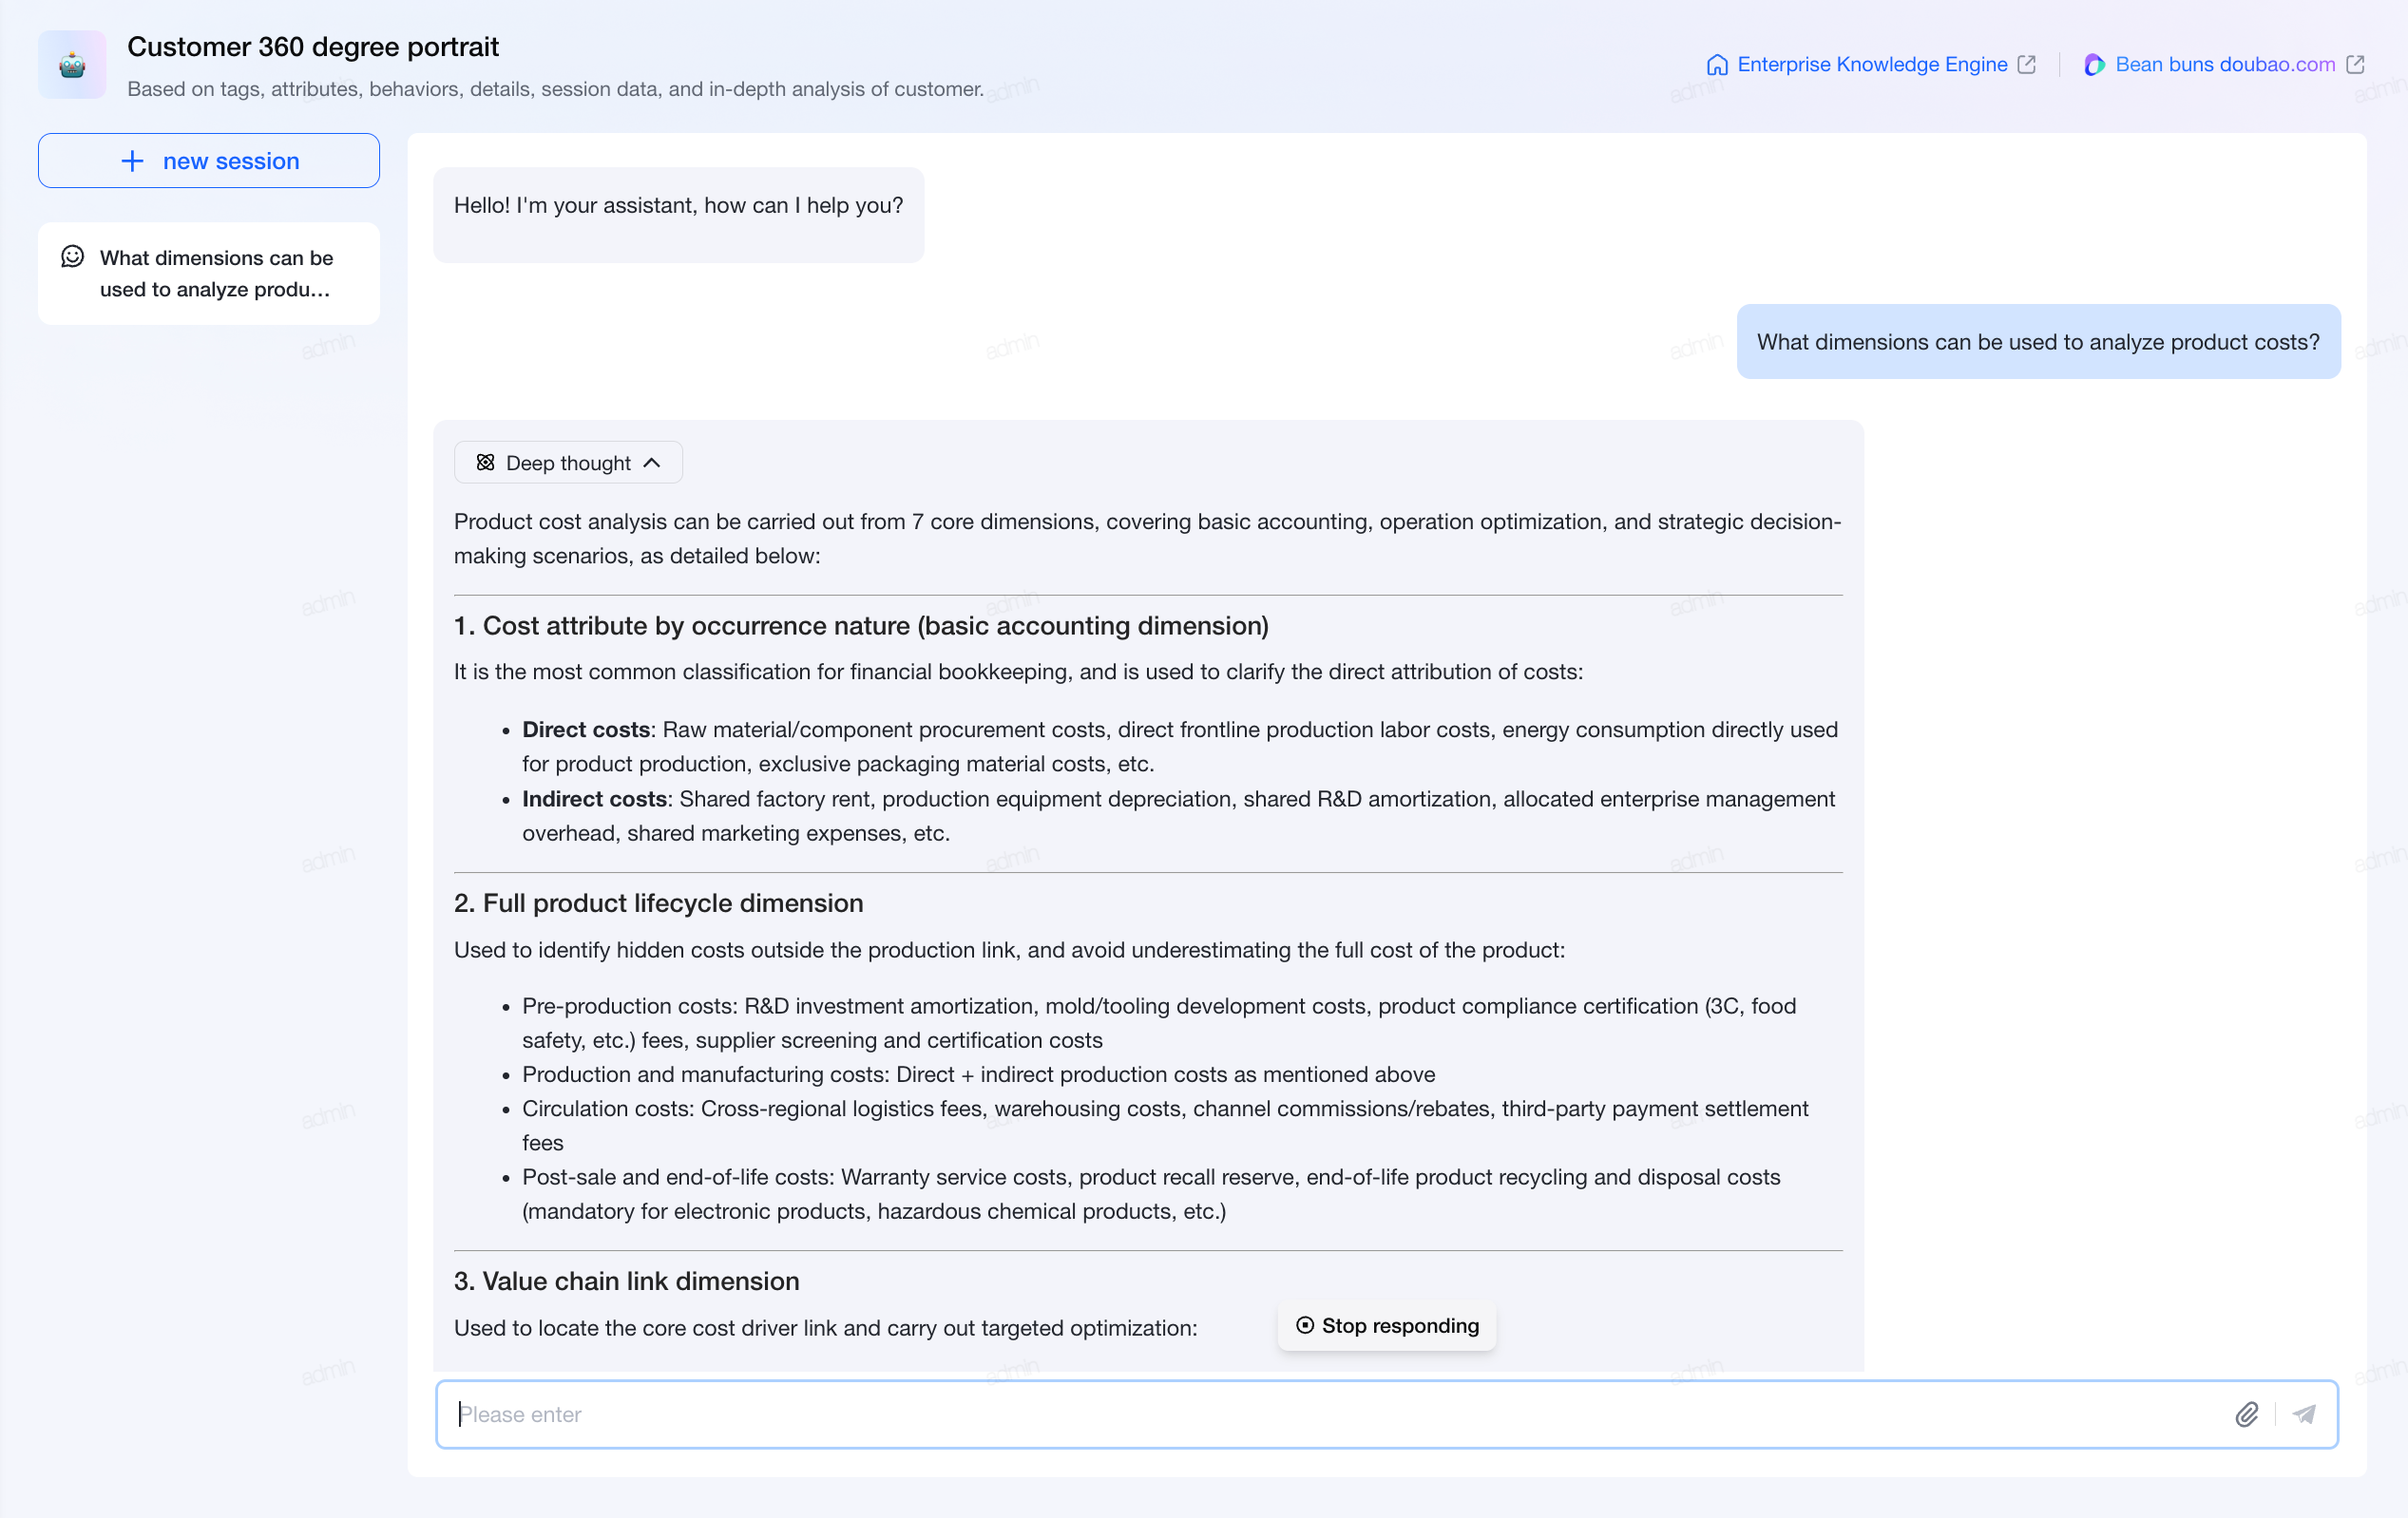The image size is (2408, 1518).
Task: Click the Enterprise Knowledge Engine home icon
Action: (x=1716, y=65)
